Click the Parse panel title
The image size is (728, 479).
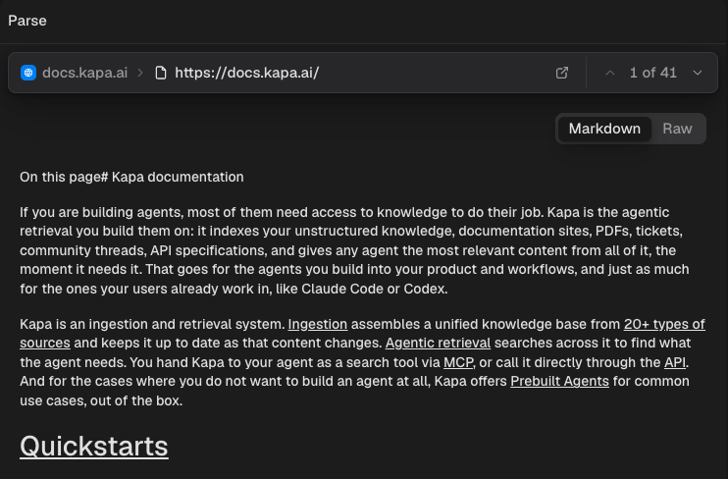pyautogui.click(x=26, y=21)
